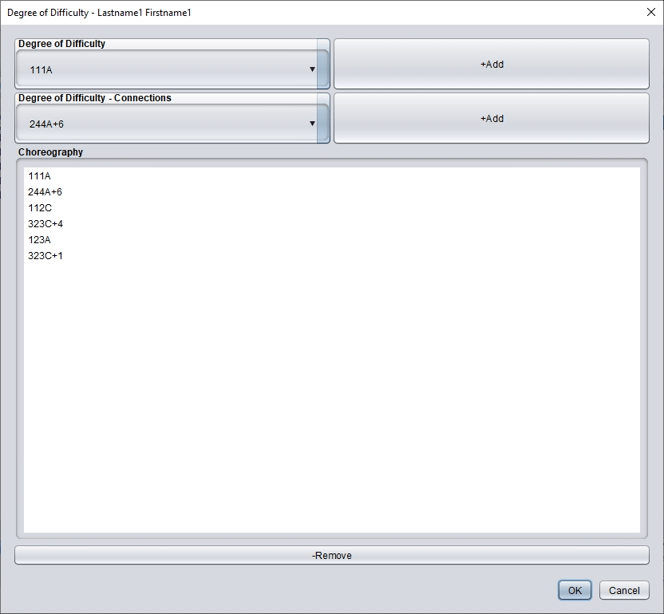Select the 323C+1 choreography entry
The image size is (664, 614).
[x=45, y=256]
